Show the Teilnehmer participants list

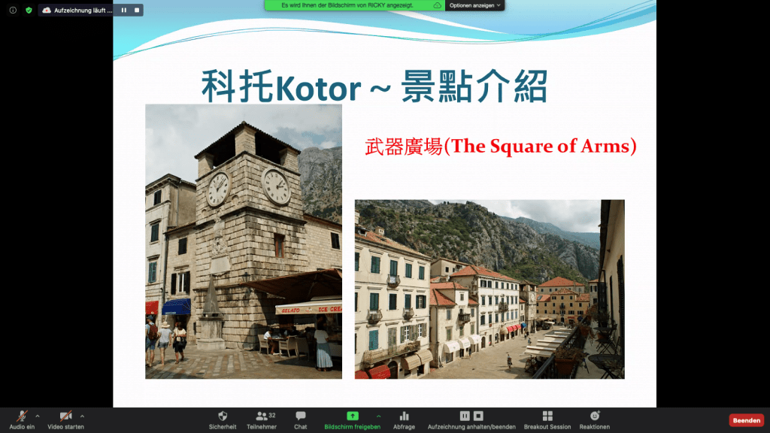pyautogui.click(x=261, y=416)
